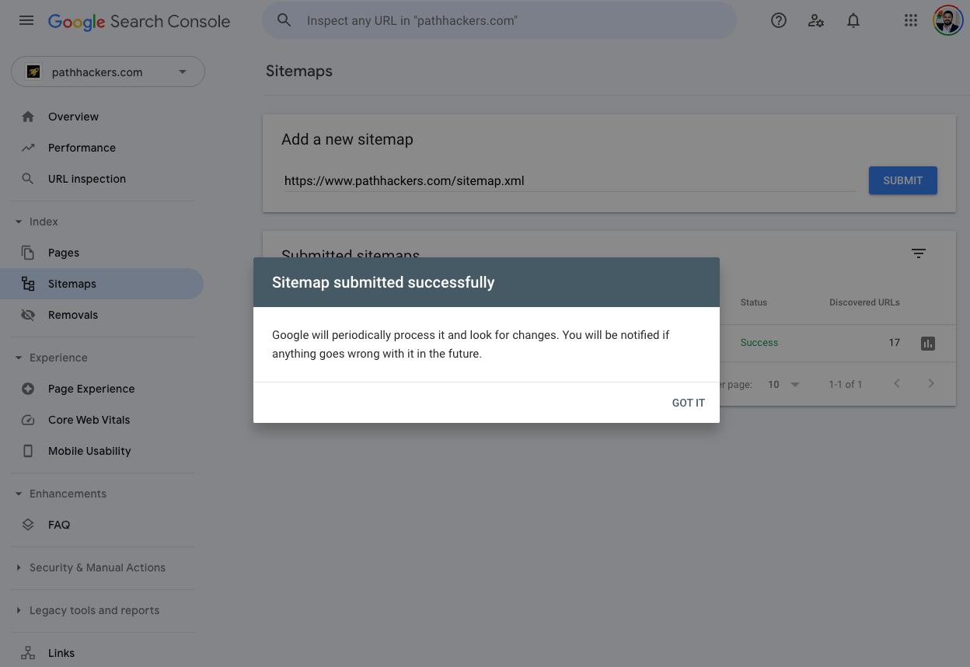Expand Legacy tools and reports section
970x667 pixels.
pos(19,610)
